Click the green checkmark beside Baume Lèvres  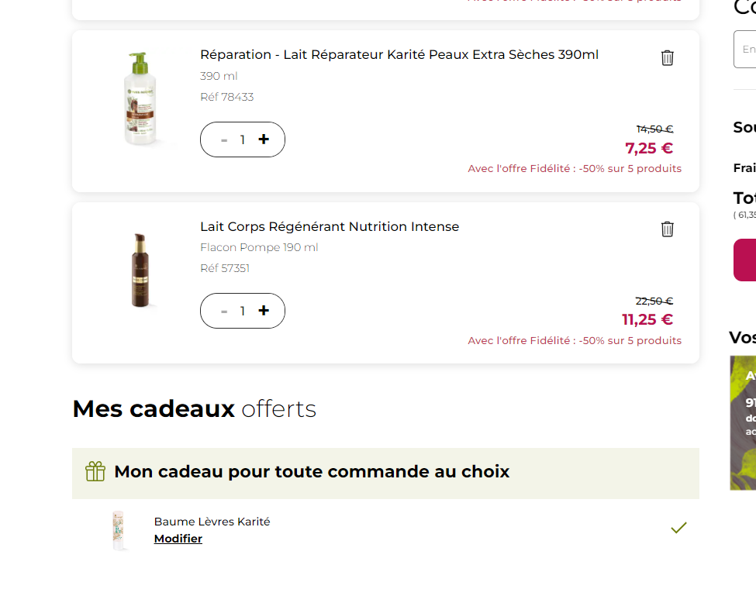678,528
